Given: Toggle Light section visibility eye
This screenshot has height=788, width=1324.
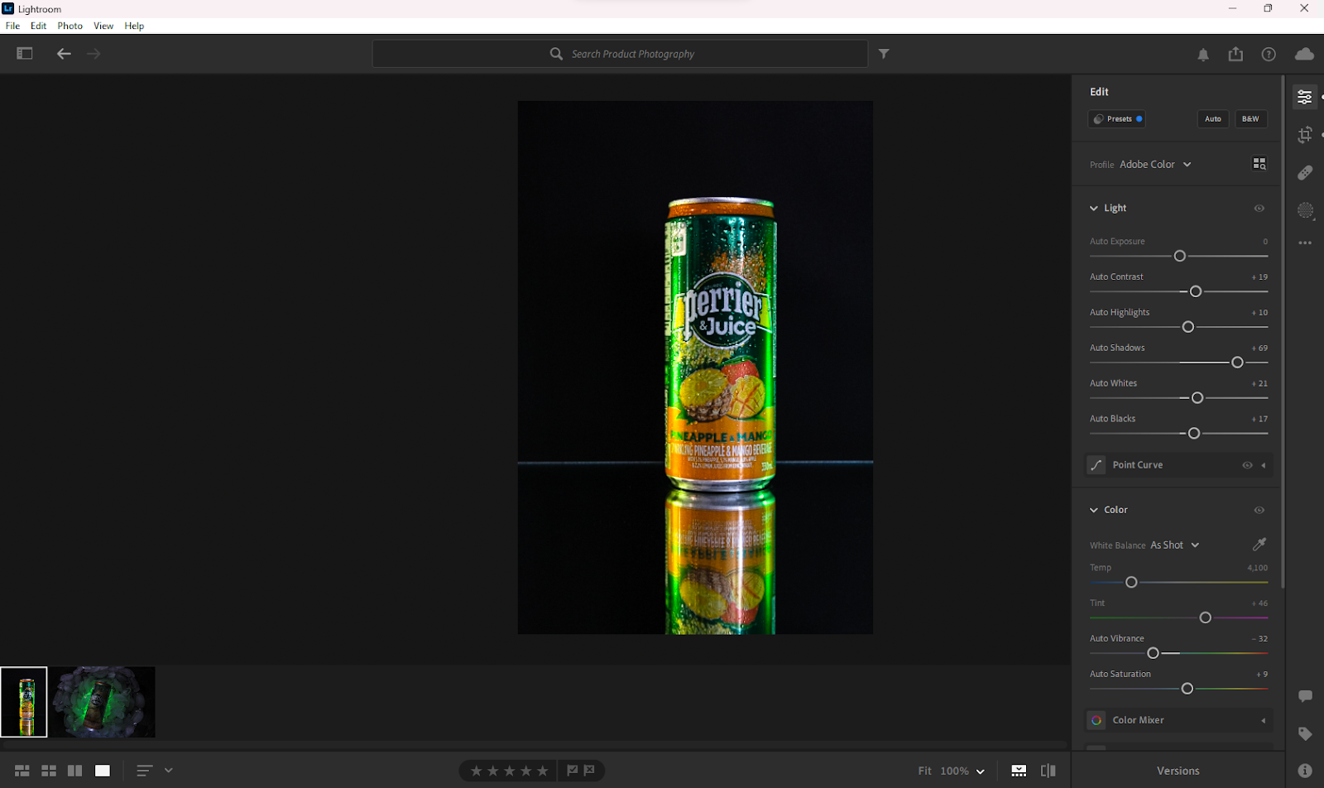Looking at the screenshot, I should pyautogui.click(x=1259, y=209).
